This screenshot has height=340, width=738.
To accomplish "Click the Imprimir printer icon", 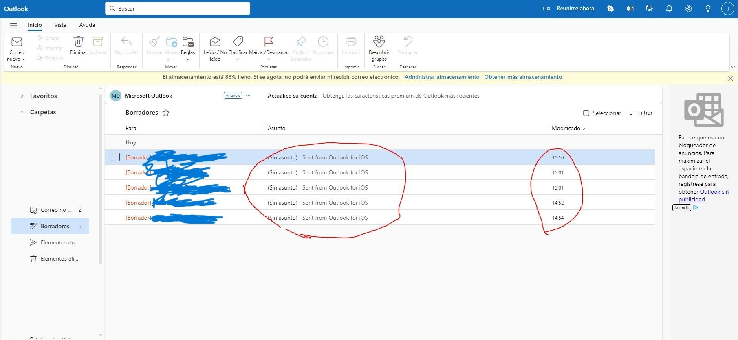I will [x=351, y=41].
